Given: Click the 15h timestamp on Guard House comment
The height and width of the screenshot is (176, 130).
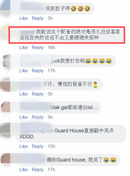Looking at the screenshot, I should [51, 146].
